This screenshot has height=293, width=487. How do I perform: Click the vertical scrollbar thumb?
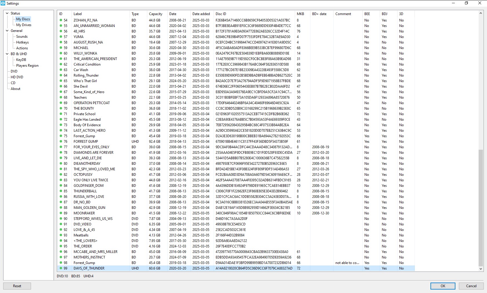coord(481,207)
